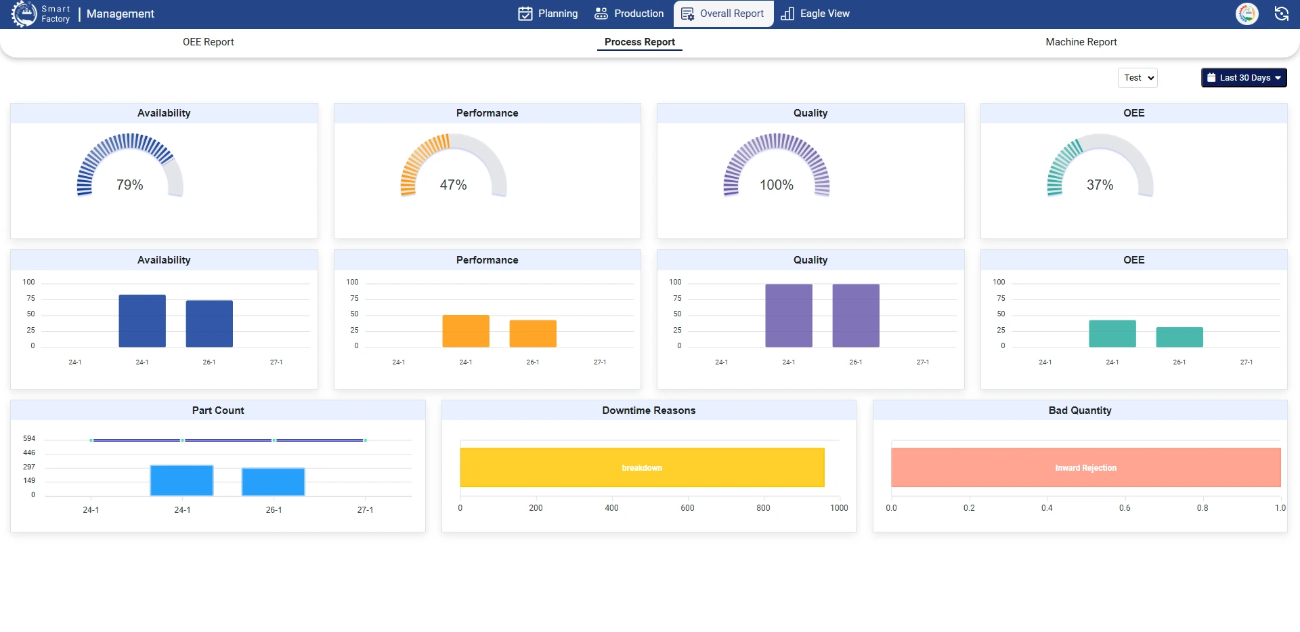
Task: Click the refresh sync icon
Action: (1281, 14)
